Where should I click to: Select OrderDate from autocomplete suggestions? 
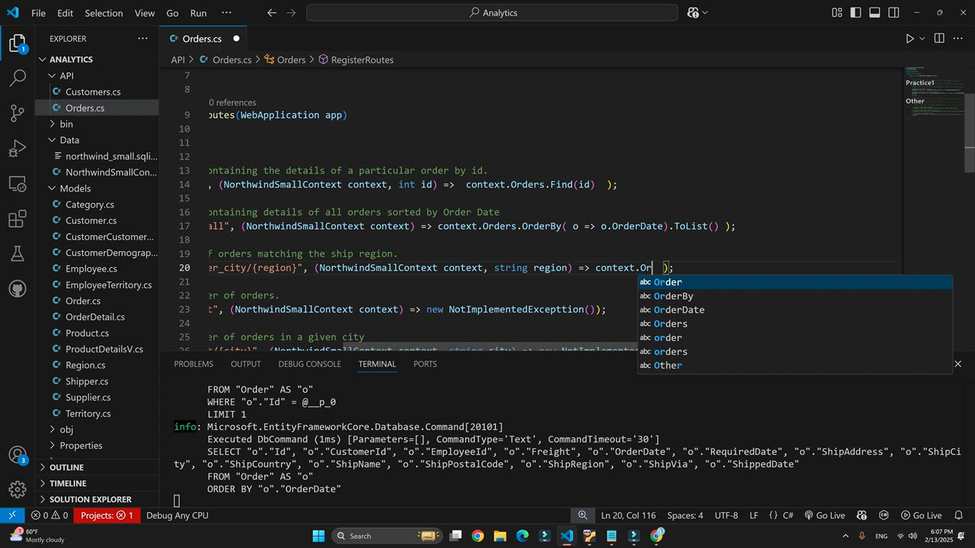(679, 310)
